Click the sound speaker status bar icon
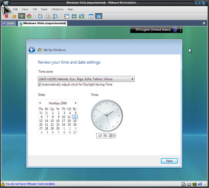The width and height of the screenshot is (209, 188). [x=200, y=184]
